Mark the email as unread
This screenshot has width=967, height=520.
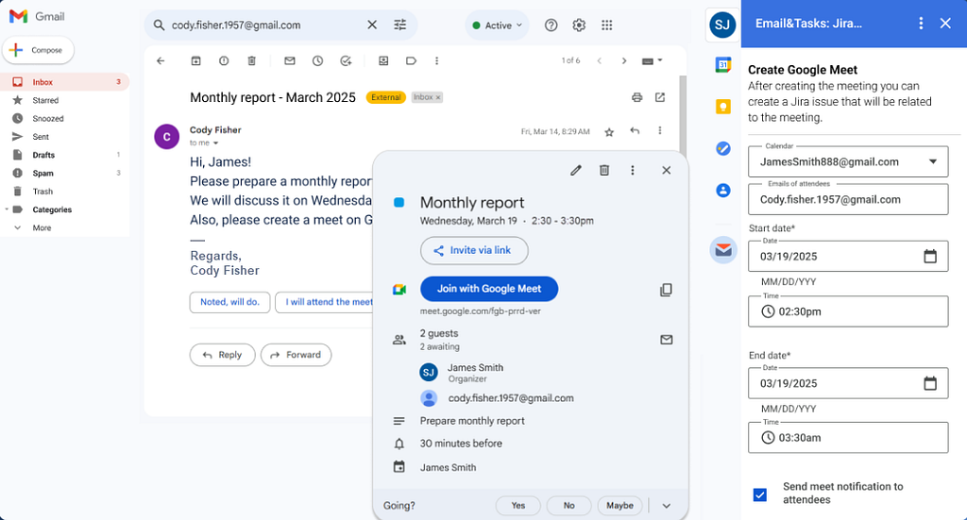(290, 61)
